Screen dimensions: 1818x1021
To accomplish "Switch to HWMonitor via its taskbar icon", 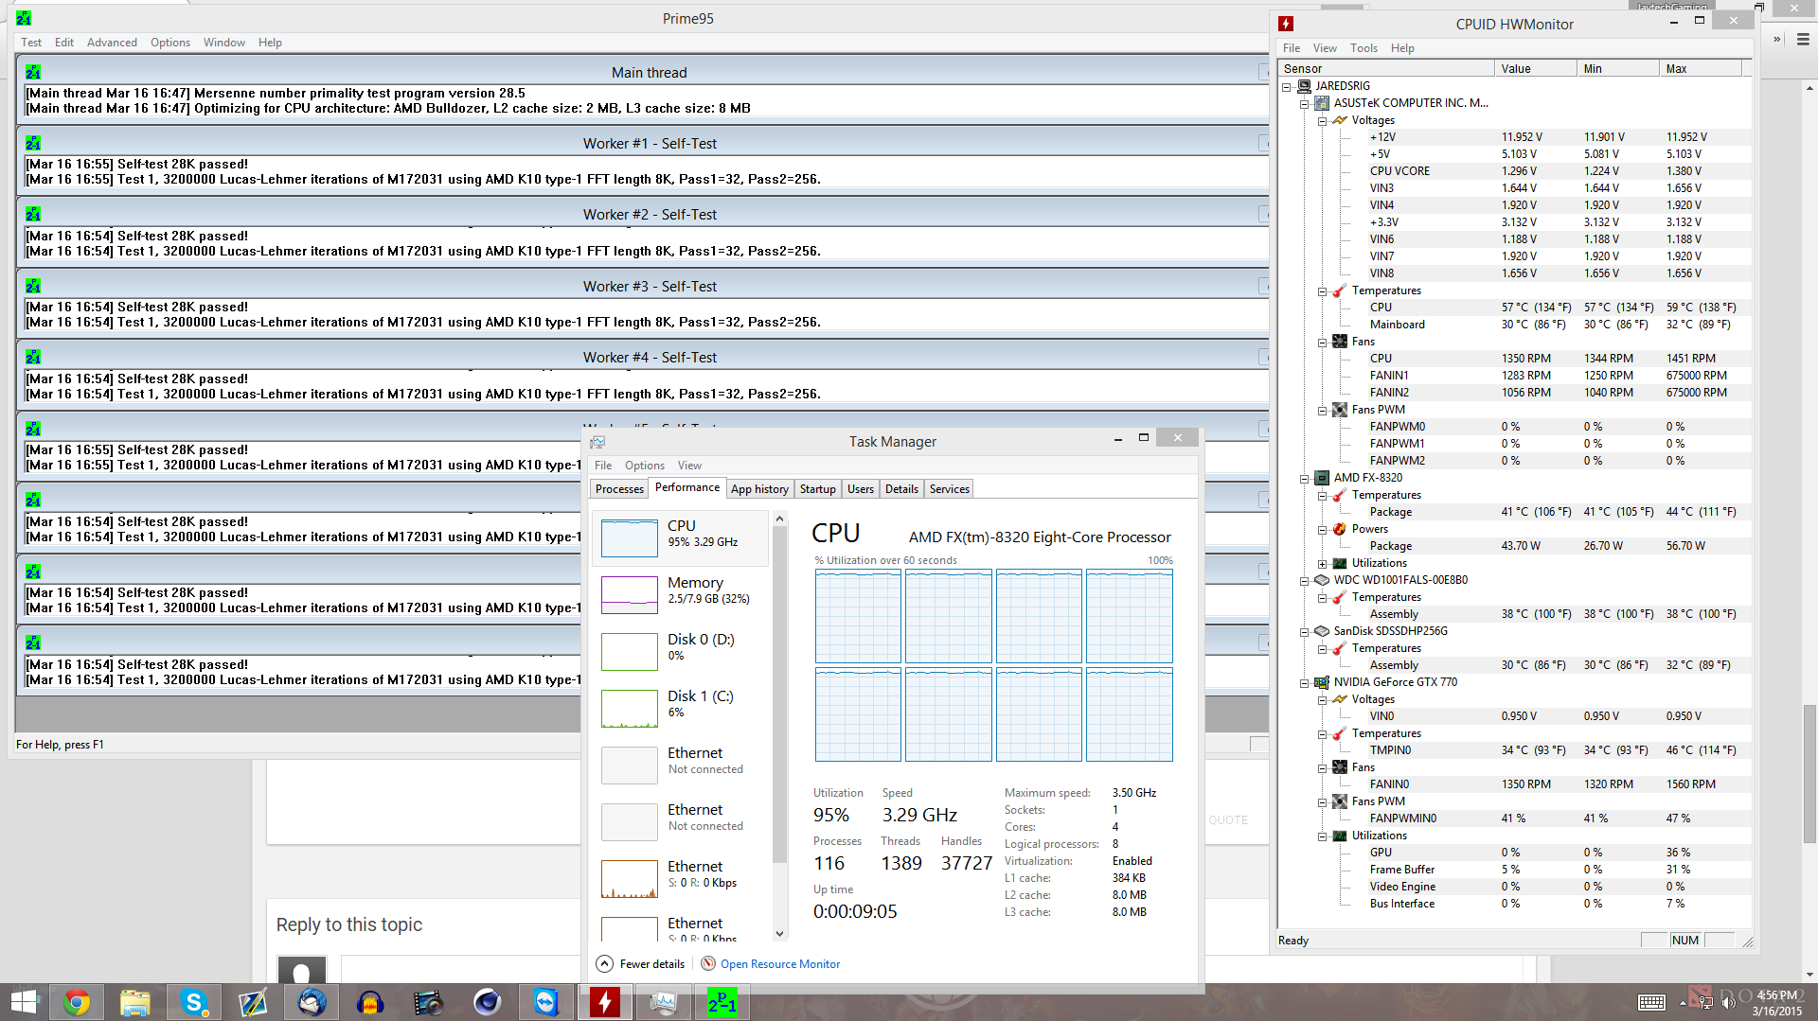I will [x=605, y=1002].
